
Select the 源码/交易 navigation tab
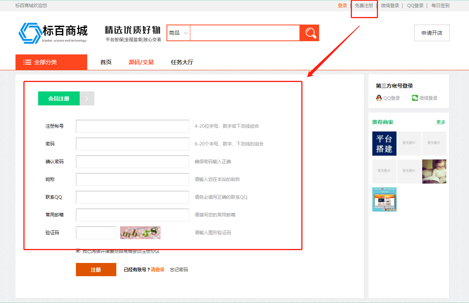tap(141, 62)
